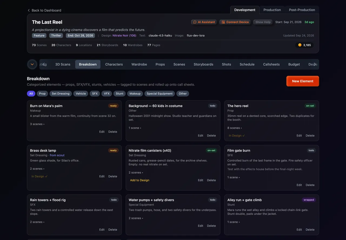Open the Callsheets section tab

pos(271,64)
